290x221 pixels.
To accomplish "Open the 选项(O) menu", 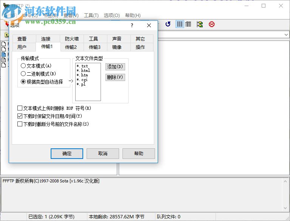I will pos(112,16).
